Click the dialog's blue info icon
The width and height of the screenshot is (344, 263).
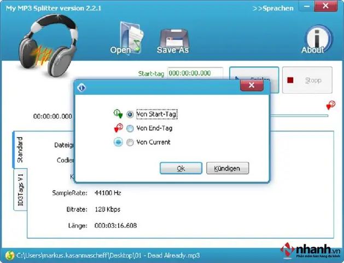click(x=81, y=88)
